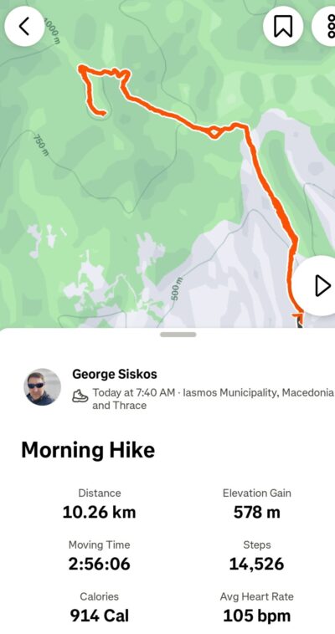This screenshot has height=634, width=335.
Task: Click the 750 m contour label
Action: [x=40, y=146]
